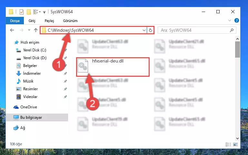This screenshot has height=155, width=248.
Task: Open Customize Quick Access Toolbar dropdown
Action: (45, 12)
